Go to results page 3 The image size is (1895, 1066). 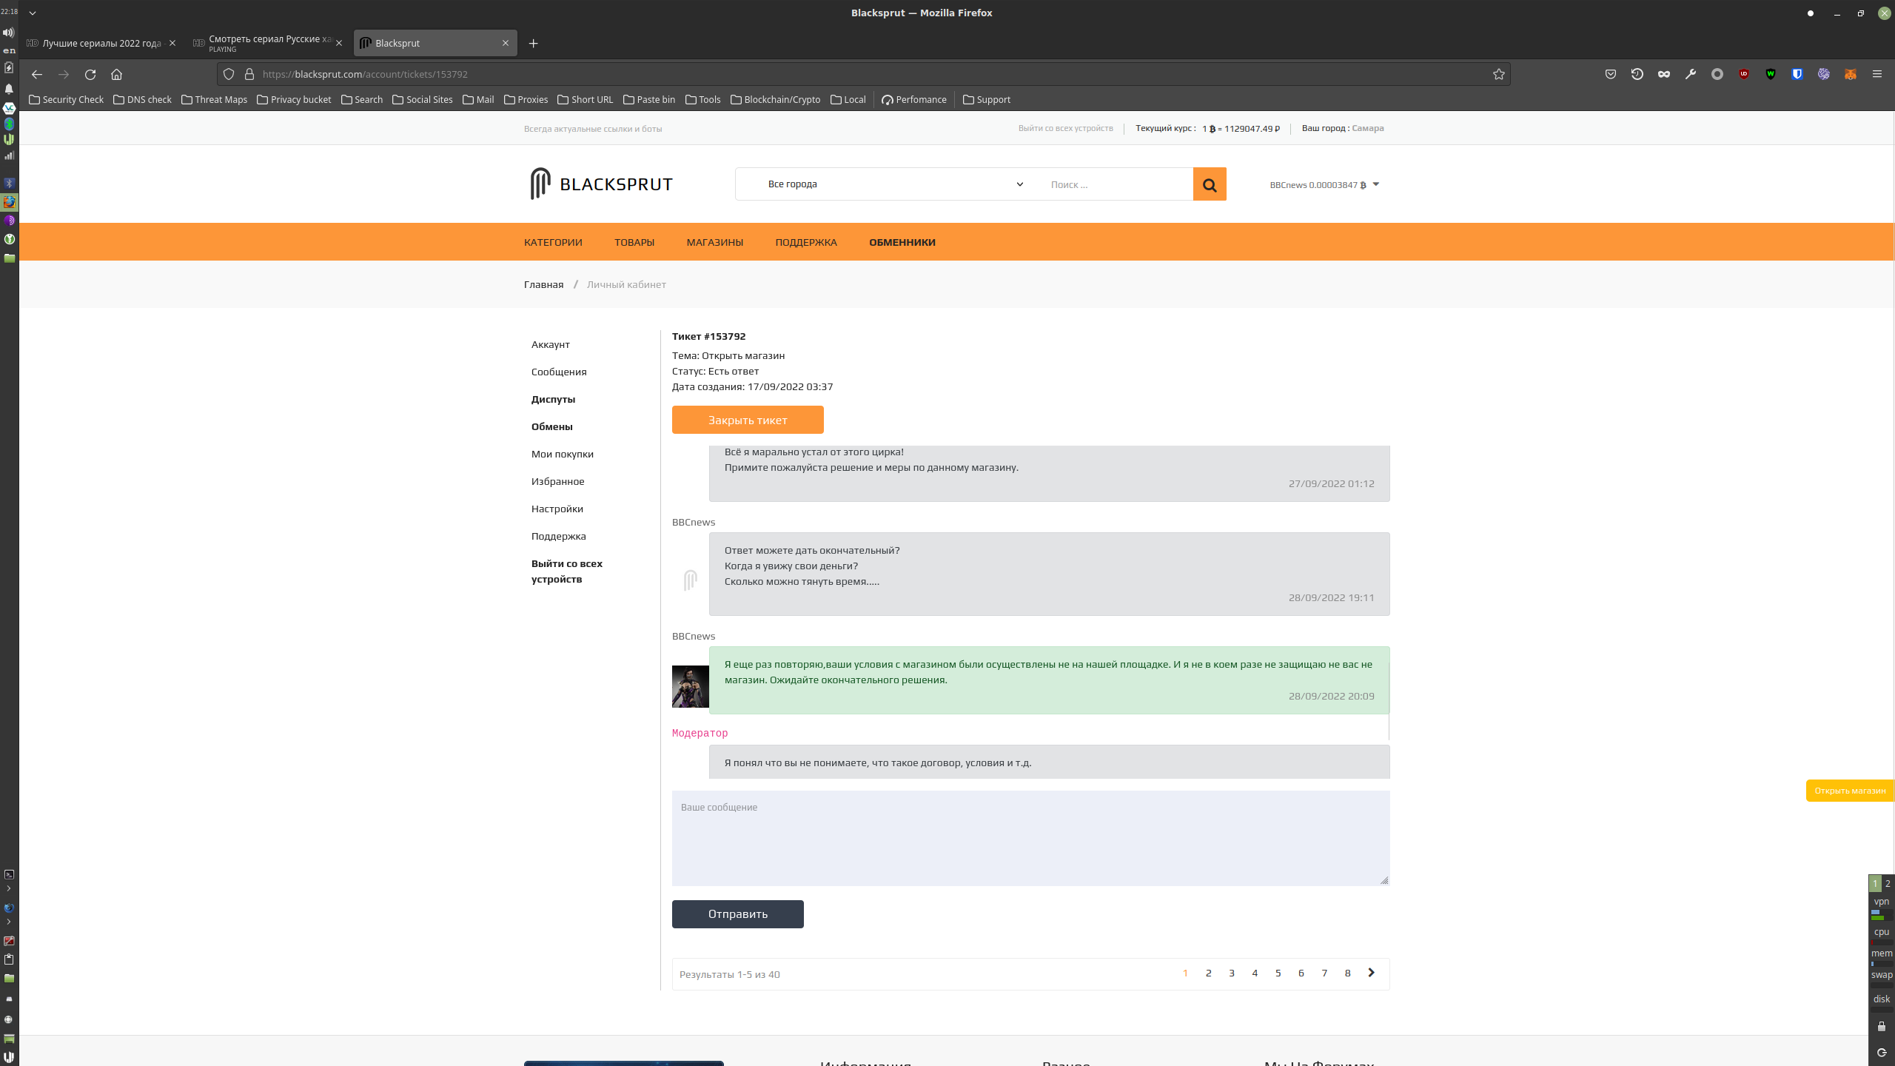pos(1232,973)
